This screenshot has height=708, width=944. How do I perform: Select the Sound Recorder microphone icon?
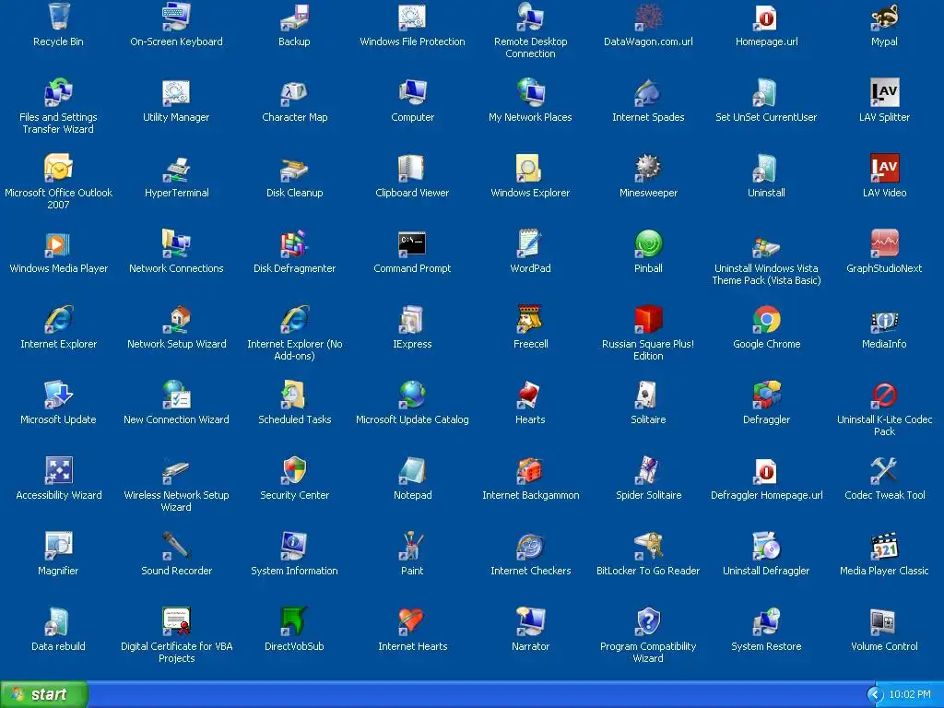tap(176, 546)
